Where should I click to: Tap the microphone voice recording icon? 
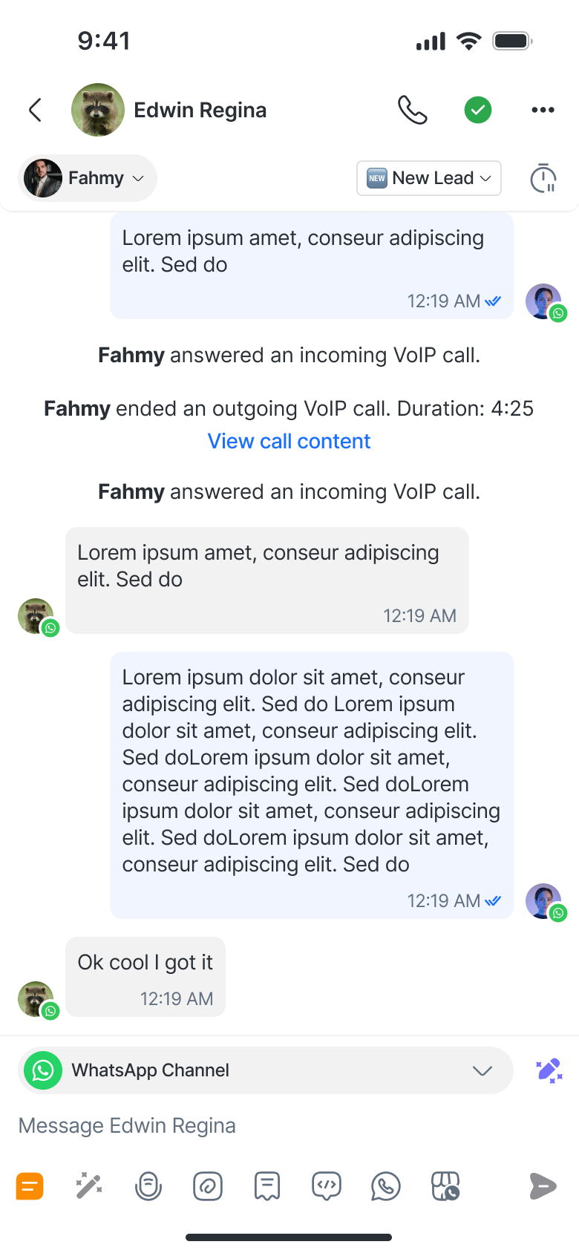(148, 1186)
